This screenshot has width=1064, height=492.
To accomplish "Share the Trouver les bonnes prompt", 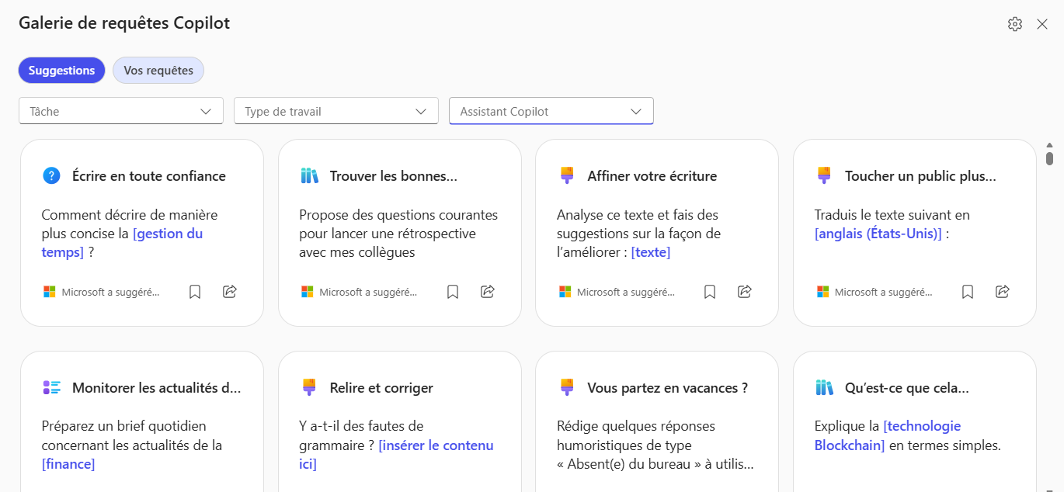I will 488,292.
